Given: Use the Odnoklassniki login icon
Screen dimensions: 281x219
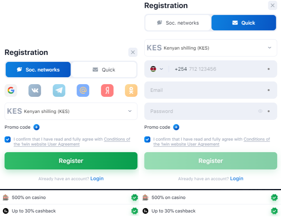Looking at the screenshot, I should tap(131, 91).
